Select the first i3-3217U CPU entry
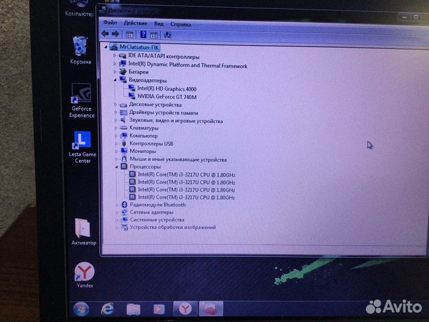 tap(186, 175)
